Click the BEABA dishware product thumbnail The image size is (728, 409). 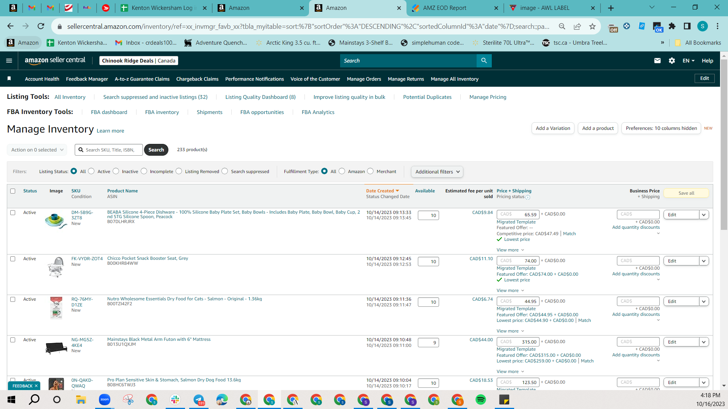[56, 221]
